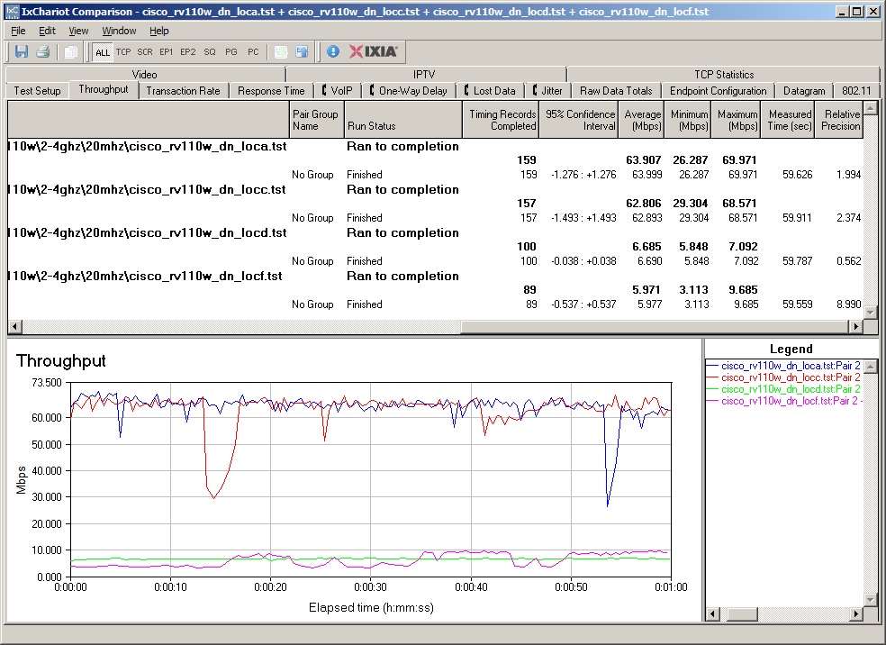Click the Measured Time (sec) column header
The width and height of the screenshot is (886, 645).
coord(788,120)
